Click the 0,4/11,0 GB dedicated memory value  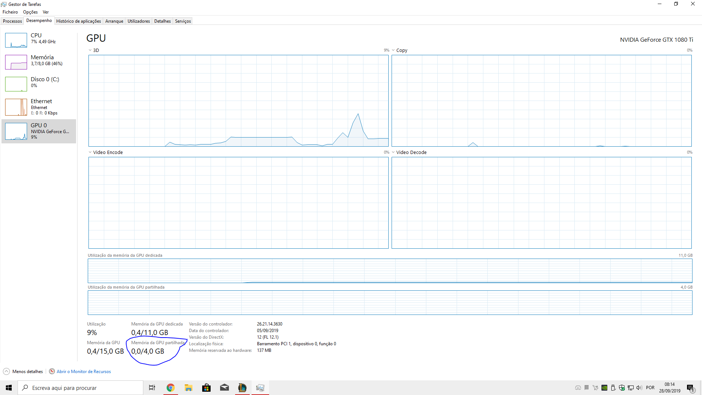[x=150, y=332]
